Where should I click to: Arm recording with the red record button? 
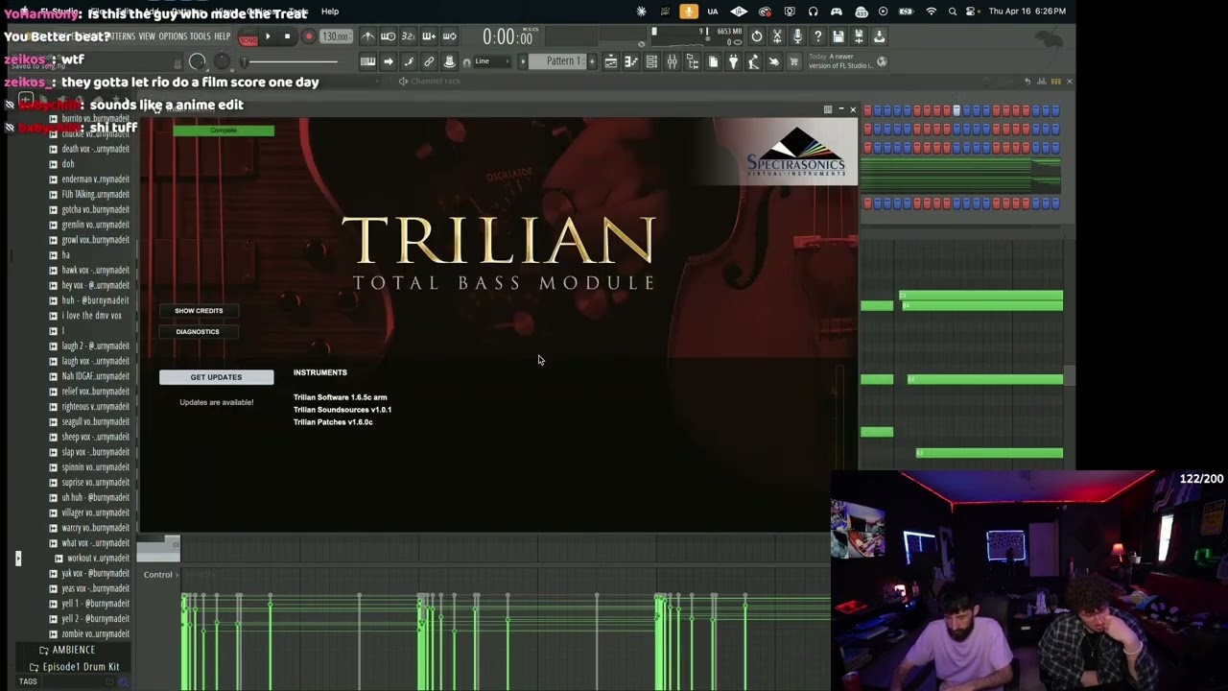click(x=308, y=36)
